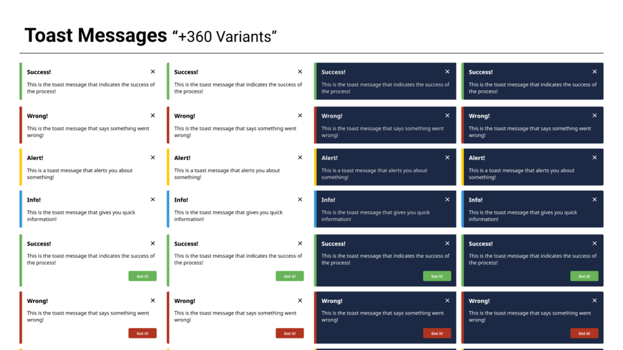Close second-column light Success toast with Got it button
The image size is (623, 350).
[x=300, y=243]
